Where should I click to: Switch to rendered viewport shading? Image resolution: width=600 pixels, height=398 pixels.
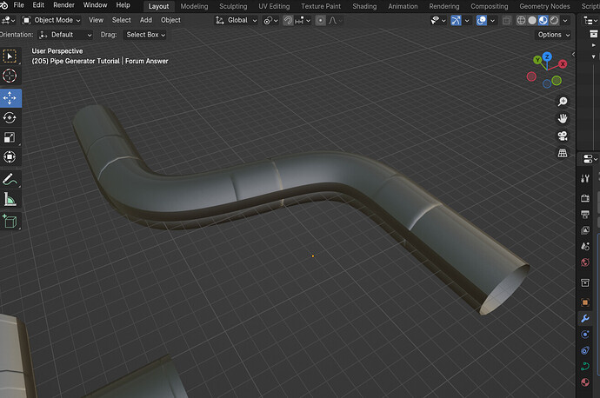554,20
